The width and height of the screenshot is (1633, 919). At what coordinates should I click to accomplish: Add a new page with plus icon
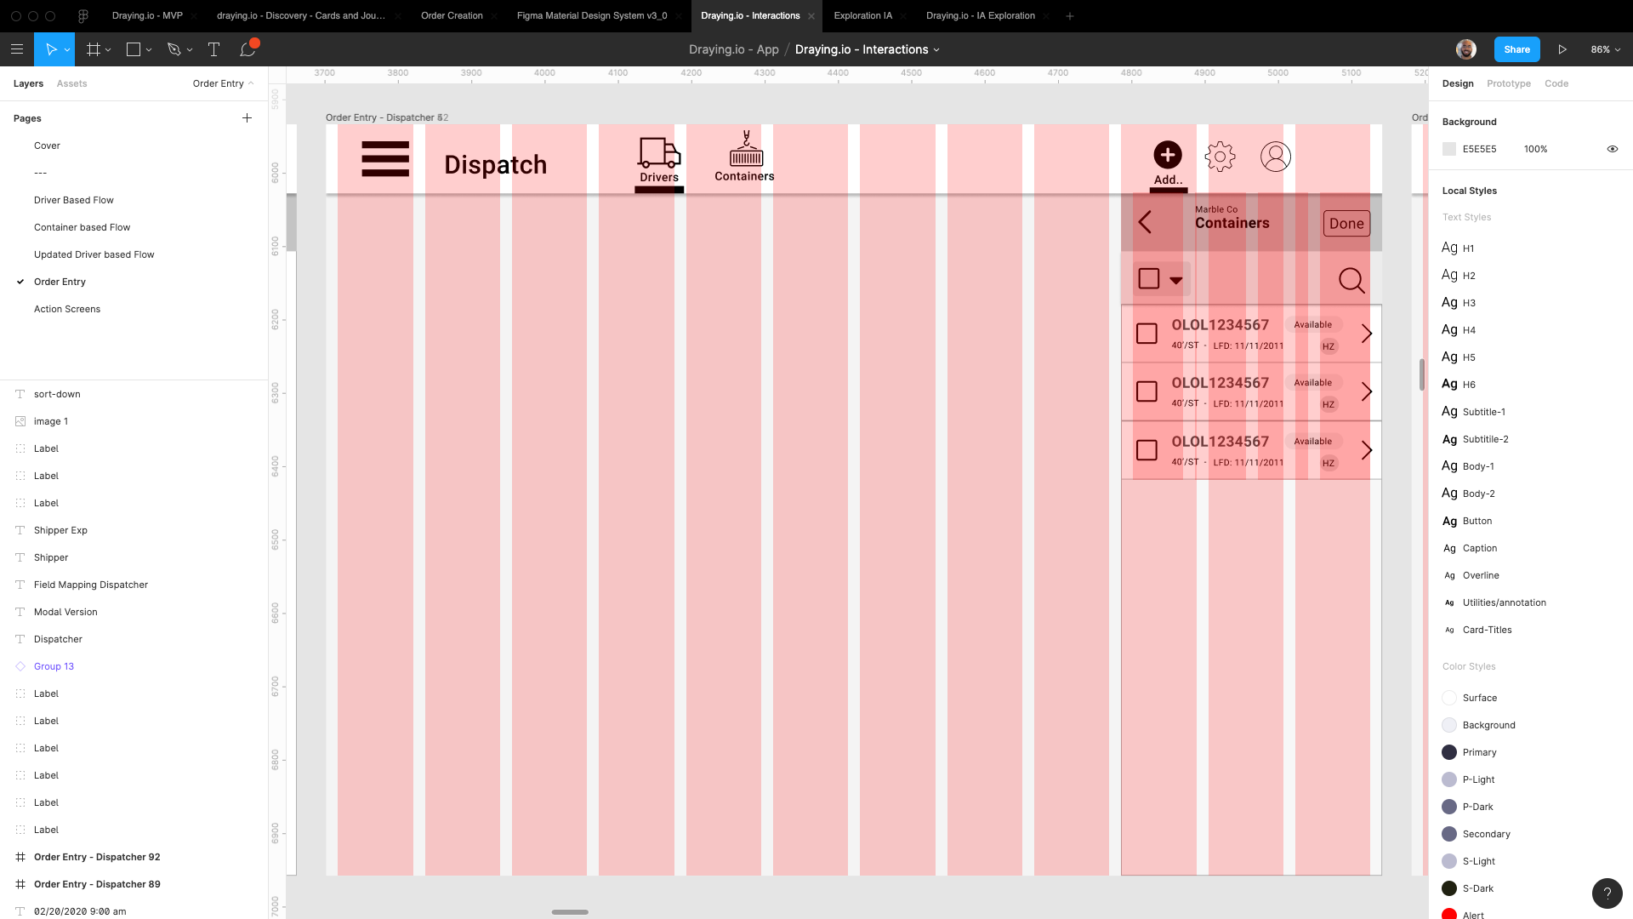(247, 118)
